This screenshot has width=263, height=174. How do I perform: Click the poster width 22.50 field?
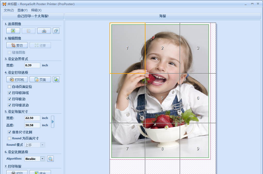coord(32,118)
